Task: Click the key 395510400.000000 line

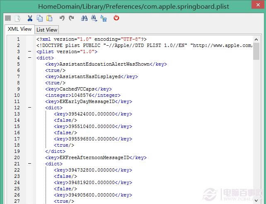Action: [x=93, y=126]
